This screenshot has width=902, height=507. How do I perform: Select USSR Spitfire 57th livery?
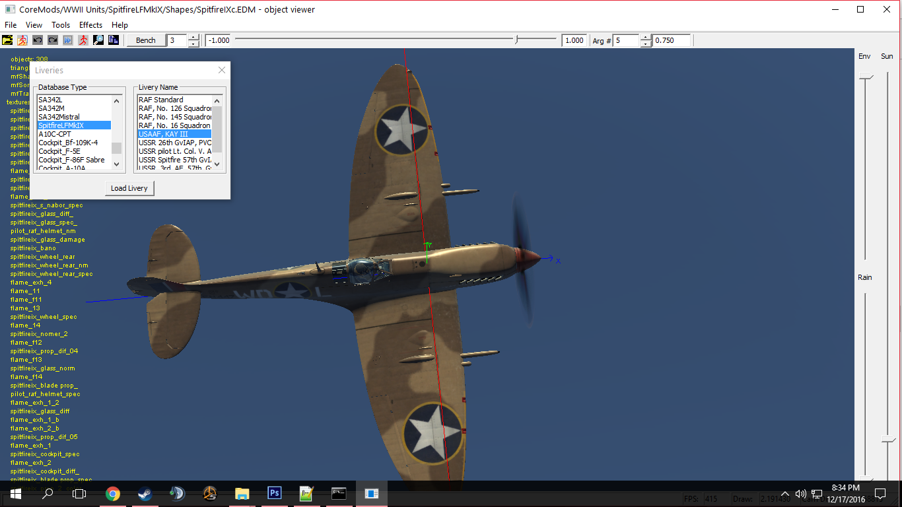click(x=174, y=160)
